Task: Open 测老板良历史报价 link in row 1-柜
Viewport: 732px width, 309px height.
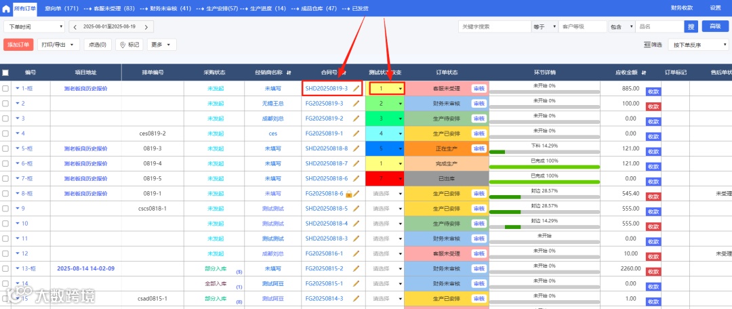Action: 85,88
